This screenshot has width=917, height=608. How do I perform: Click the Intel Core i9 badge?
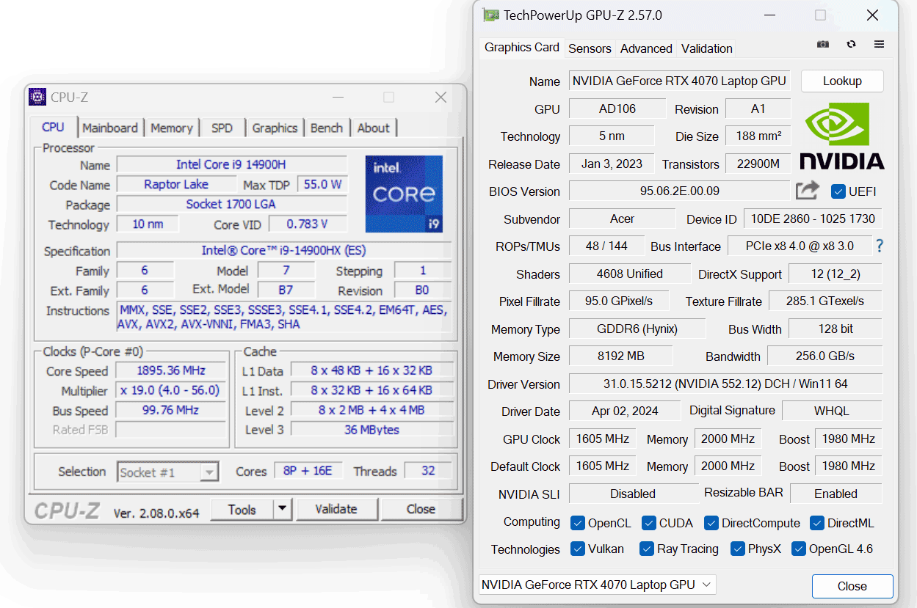404,194
